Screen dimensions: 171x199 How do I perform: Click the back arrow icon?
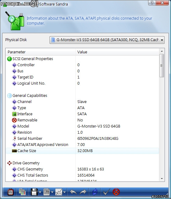click(x=73, y=192)
